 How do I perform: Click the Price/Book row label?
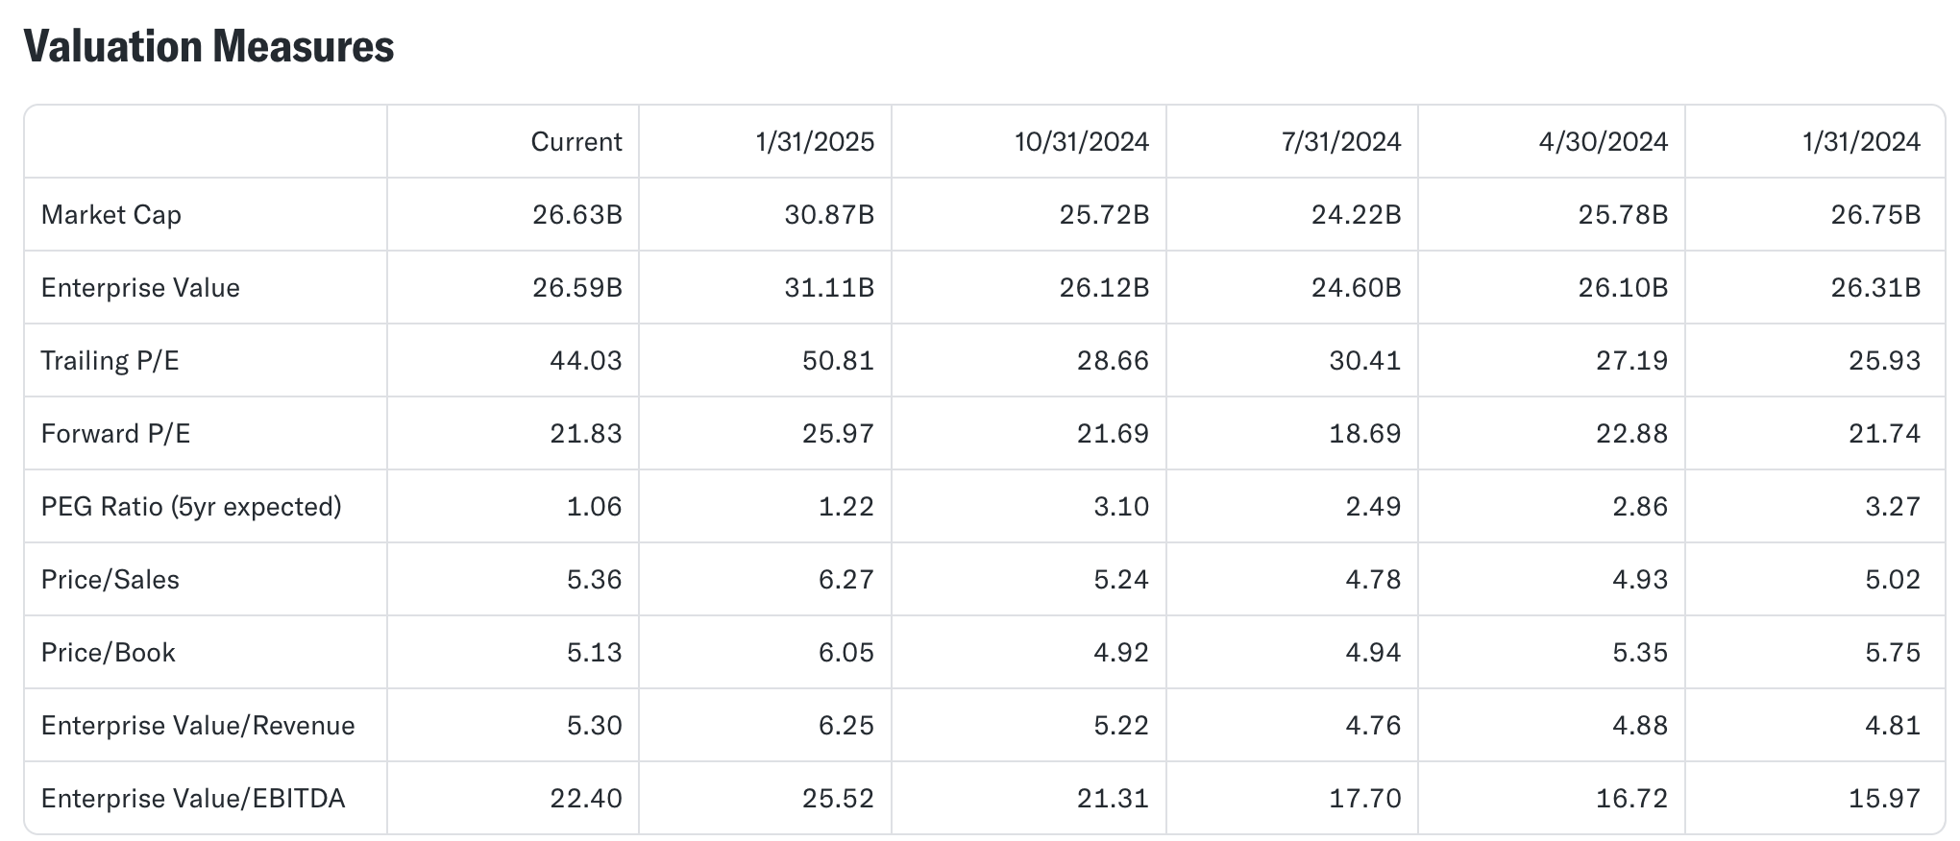click(x=109, y=653)
